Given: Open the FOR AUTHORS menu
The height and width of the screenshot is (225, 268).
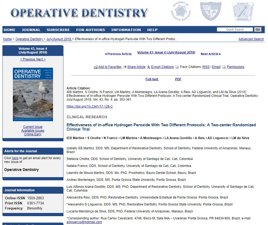Looking at the screenshot, I should coord(90,30).
